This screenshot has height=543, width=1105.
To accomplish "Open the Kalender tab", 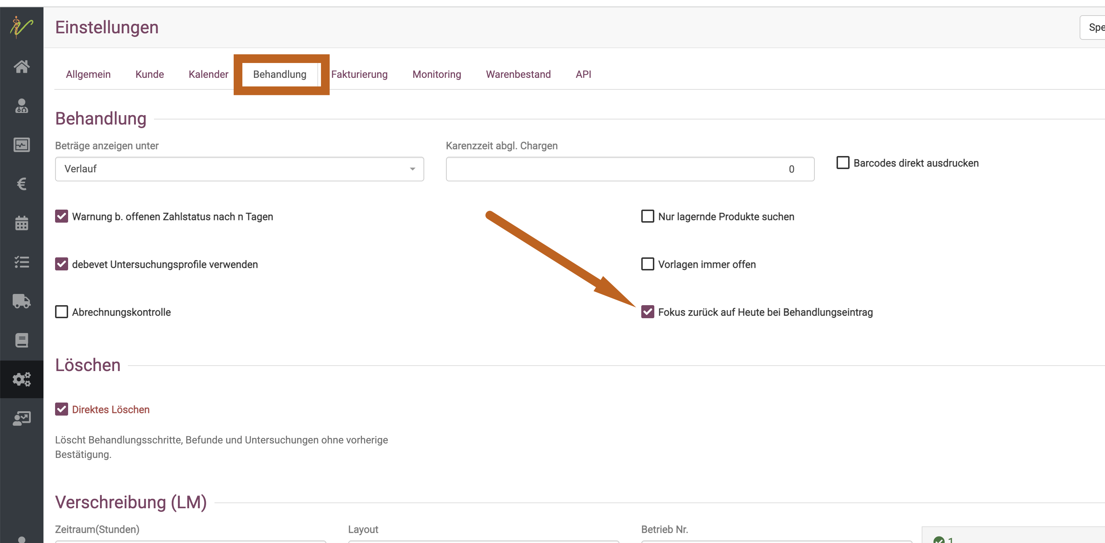I will tap(208, 74).
